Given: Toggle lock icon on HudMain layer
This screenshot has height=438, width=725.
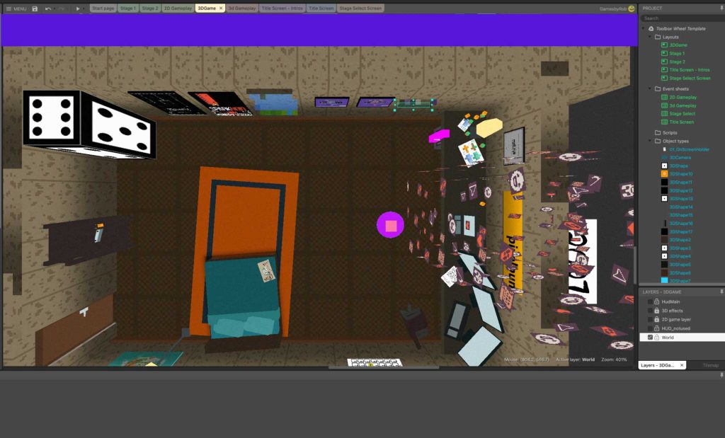Looking at the screenshot, I should coord(656,301).
